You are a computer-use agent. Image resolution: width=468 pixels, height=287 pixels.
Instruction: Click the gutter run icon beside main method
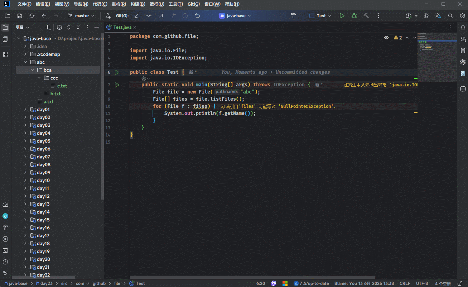pos(117,85)
